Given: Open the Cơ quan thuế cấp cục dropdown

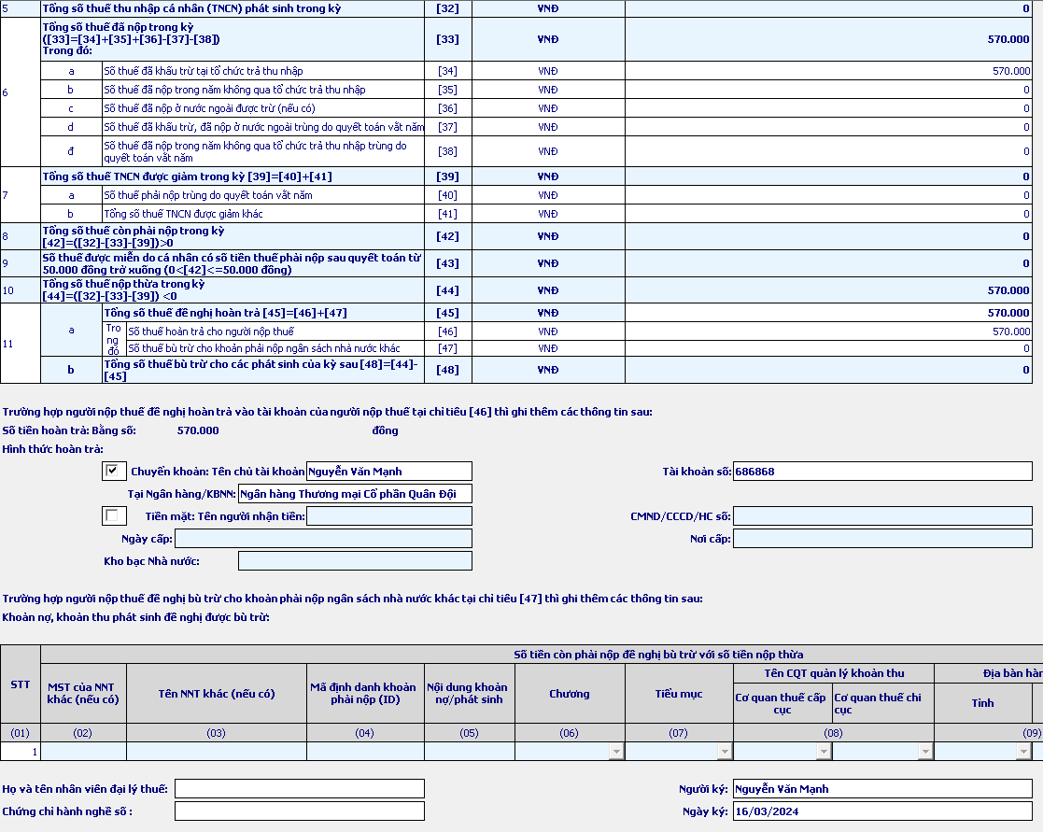Looking at the screenshot, I should coord(823,751).
